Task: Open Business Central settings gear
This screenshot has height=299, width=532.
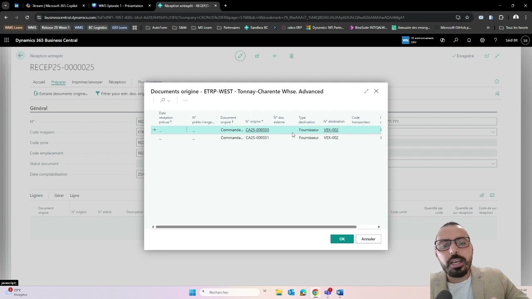Action: [482, 40]
